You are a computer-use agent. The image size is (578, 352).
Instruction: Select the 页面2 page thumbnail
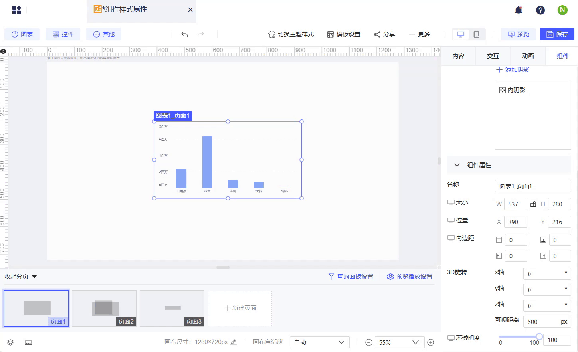click(x=104, y=307)
